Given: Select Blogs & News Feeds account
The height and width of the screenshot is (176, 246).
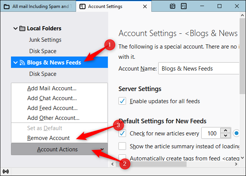Looking at the screenshot, I should tap(59, 62).
